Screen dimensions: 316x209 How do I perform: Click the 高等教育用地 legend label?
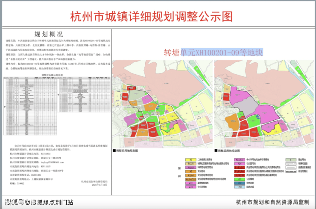coord(203,183)
